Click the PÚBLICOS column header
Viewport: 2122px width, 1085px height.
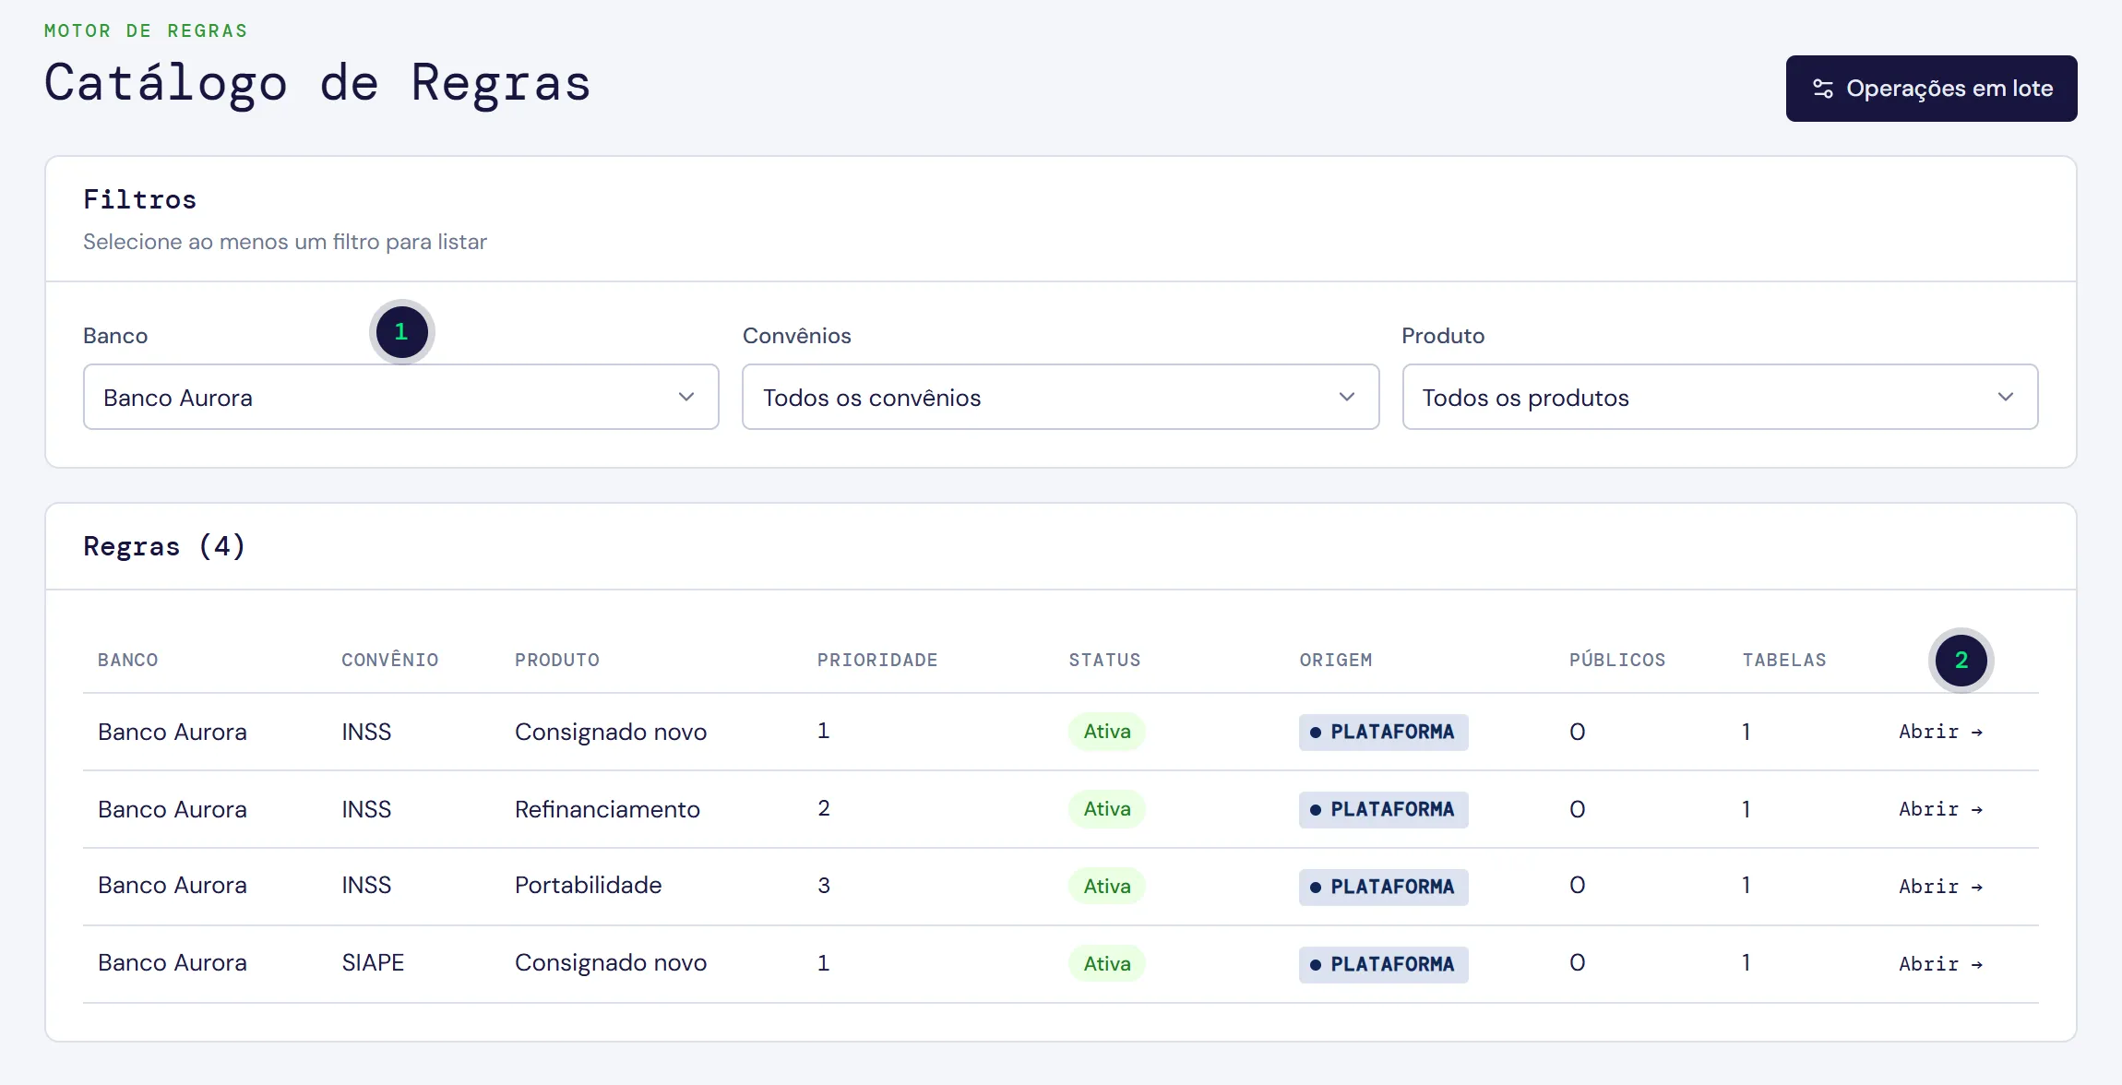(x=1617, y=660)
